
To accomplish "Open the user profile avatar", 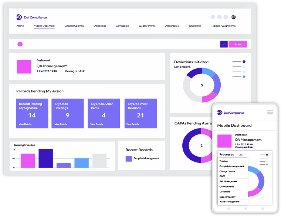I will pos(234,17).
